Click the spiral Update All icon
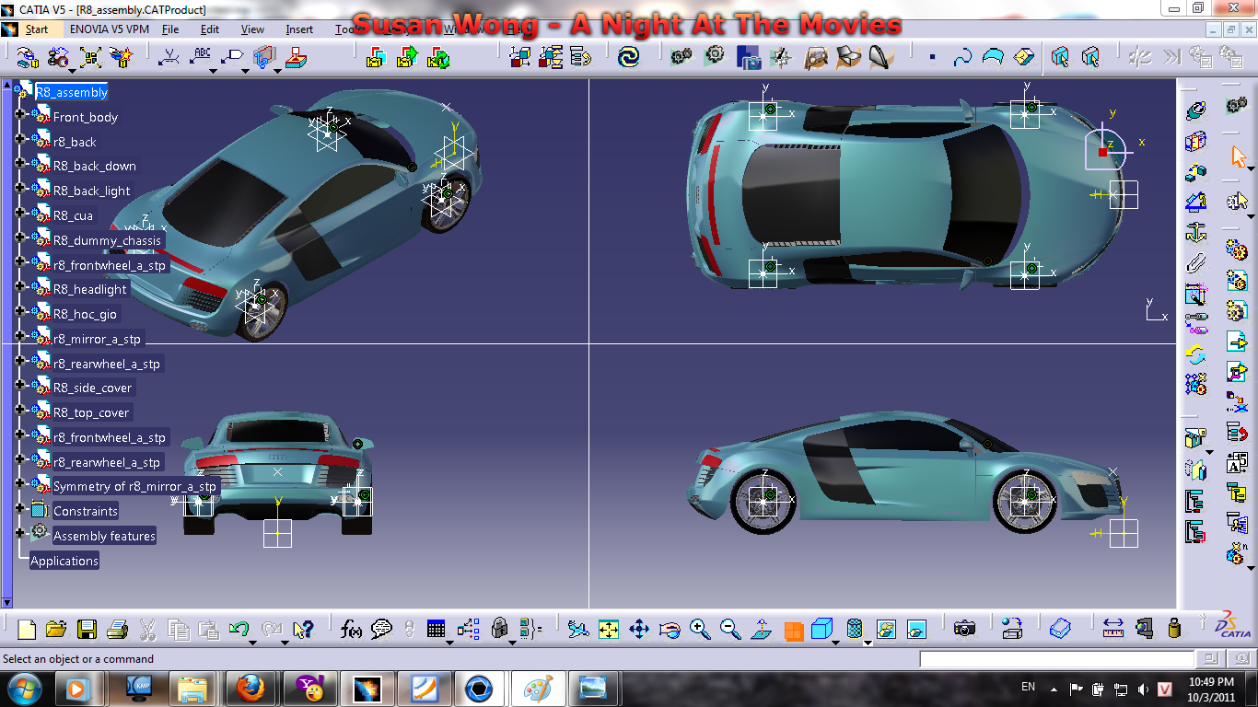1258x707 pixels. click(628, 57)
